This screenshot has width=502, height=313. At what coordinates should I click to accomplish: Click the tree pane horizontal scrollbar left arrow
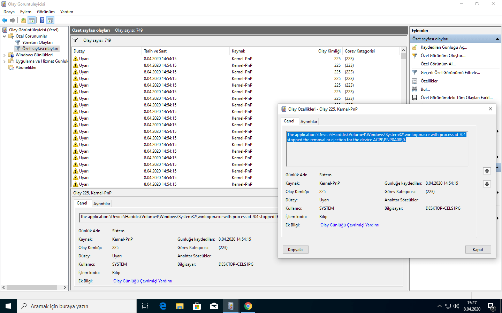tap(3, 288)
